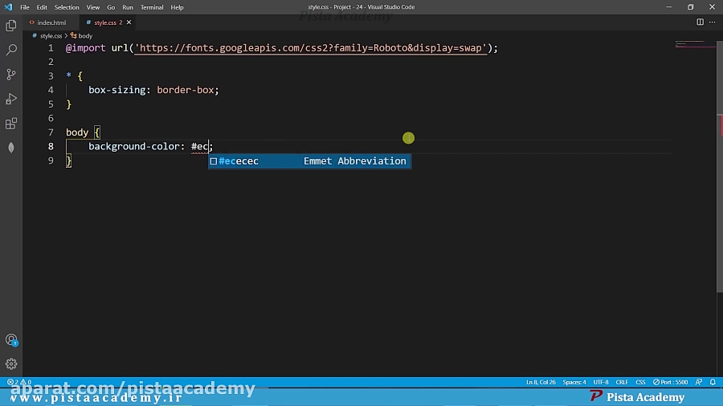This screenshot has height=406, width=723.
Task: Click the box-sizing property text
Action: coord(117,90)
